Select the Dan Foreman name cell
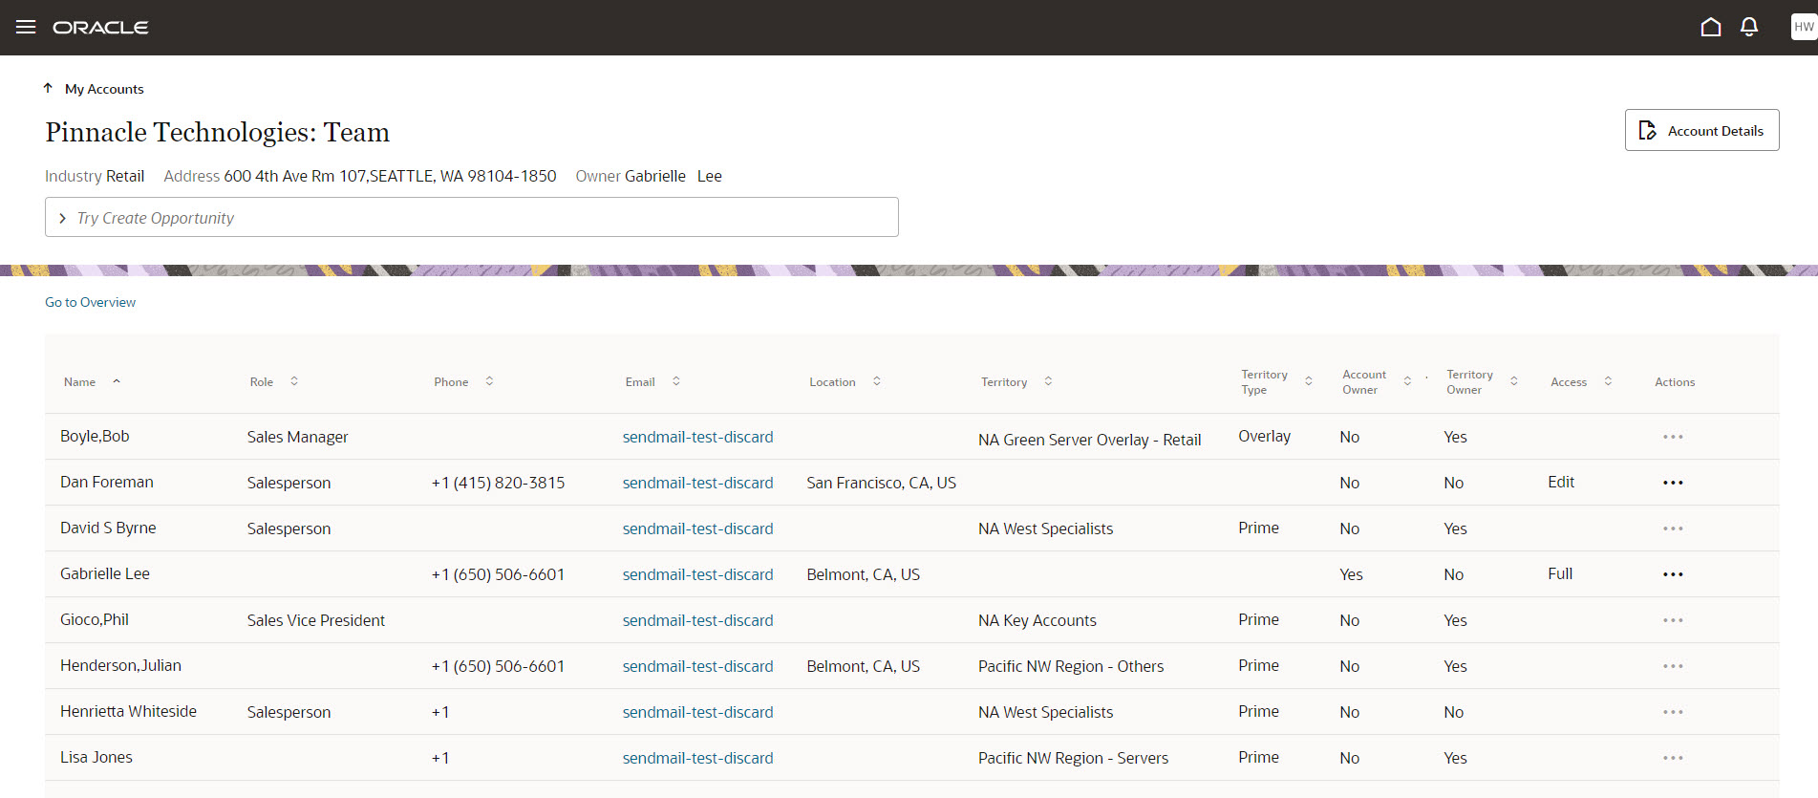This screenshot has width=1818, height=798. 107,482
